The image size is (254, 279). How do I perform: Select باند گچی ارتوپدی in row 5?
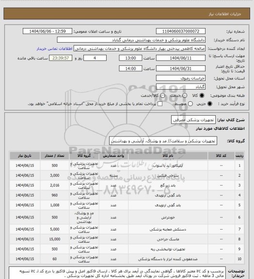[168, 205]
